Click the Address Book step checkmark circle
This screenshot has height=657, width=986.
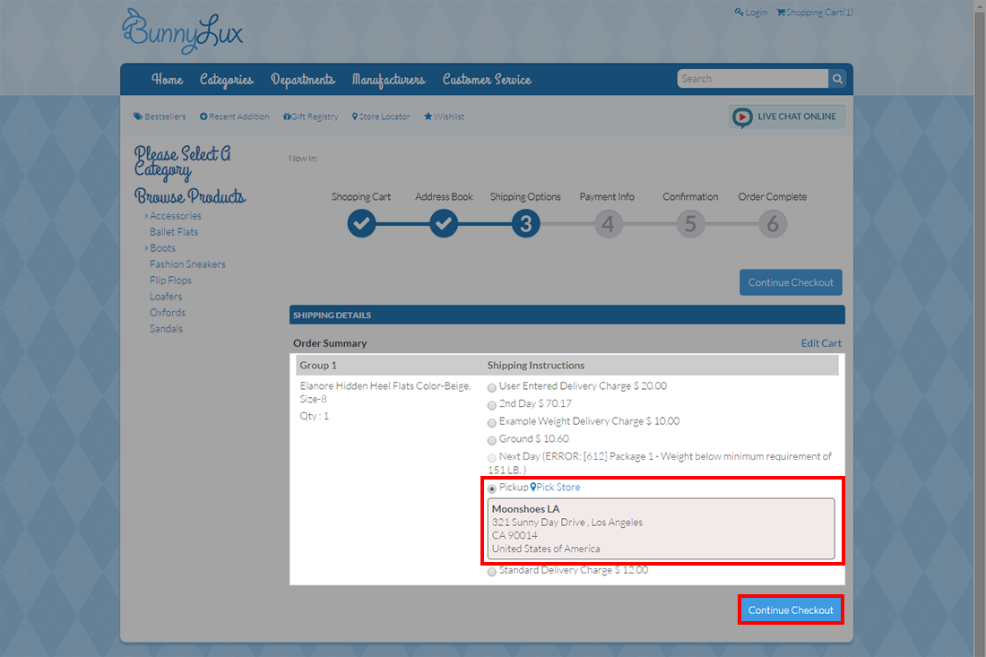pos(444,223)
